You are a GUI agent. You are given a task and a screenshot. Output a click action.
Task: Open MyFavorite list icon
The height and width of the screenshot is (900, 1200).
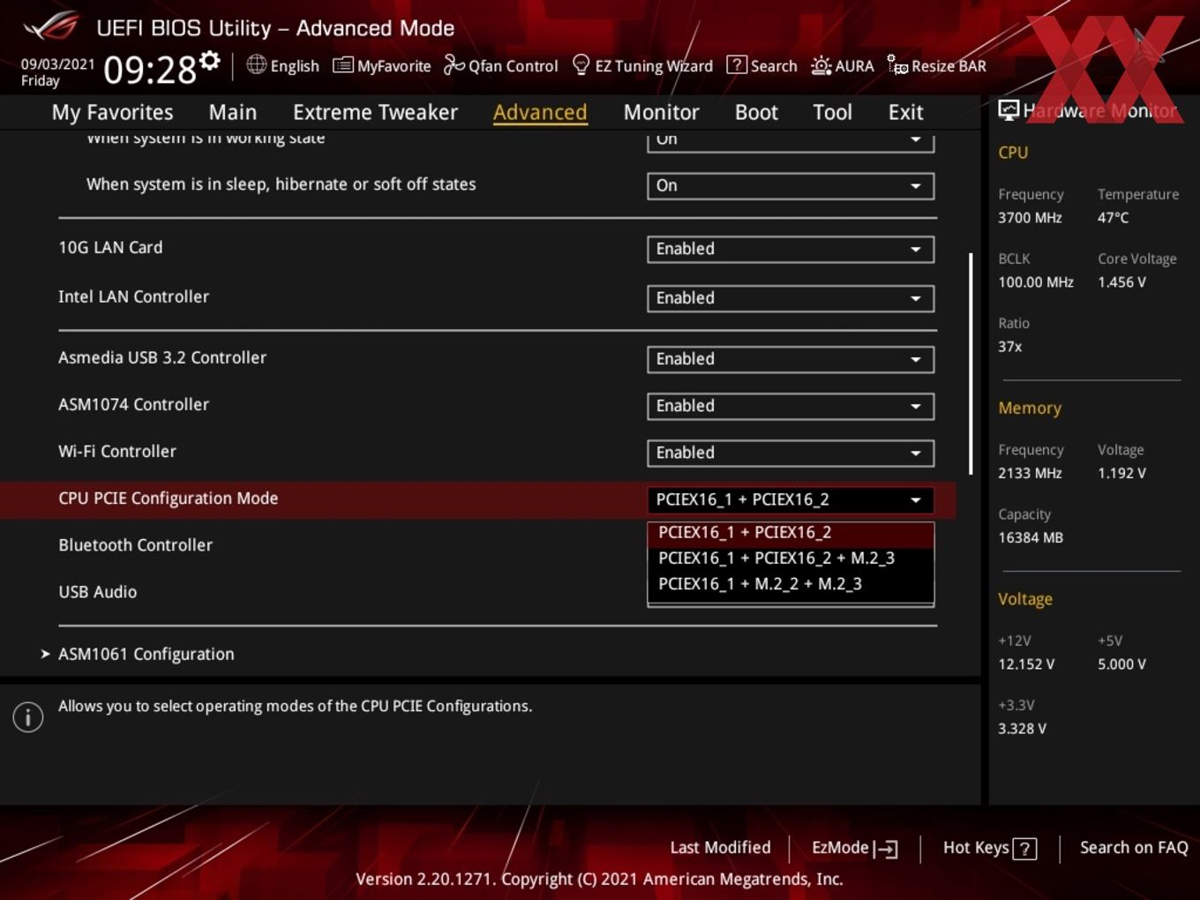tap(342, 65)
